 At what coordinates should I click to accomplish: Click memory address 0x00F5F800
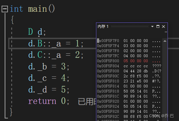coord(108,61)
